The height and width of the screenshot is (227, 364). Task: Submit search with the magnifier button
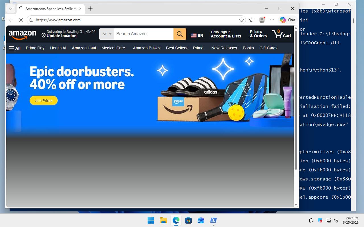pos(180,34)
